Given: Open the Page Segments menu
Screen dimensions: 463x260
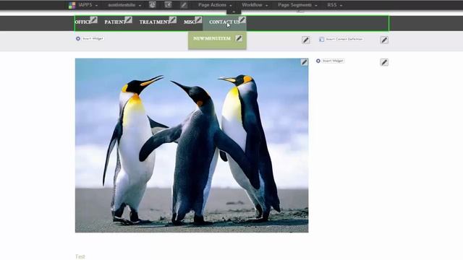Looking at the screenshot, I should tap(297, 5).
